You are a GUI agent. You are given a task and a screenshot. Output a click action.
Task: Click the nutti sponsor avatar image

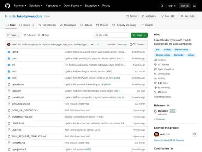tap(157, 134)
